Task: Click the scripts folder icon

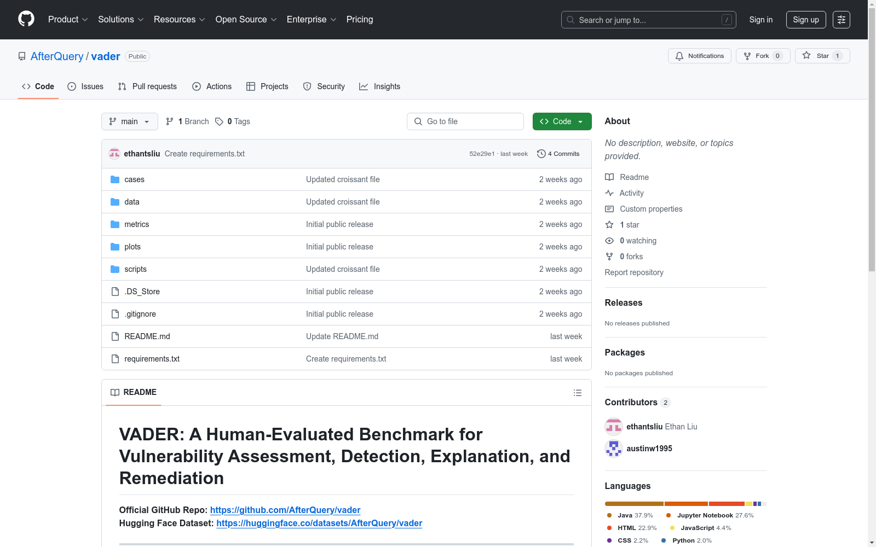Action: point(115,269)
